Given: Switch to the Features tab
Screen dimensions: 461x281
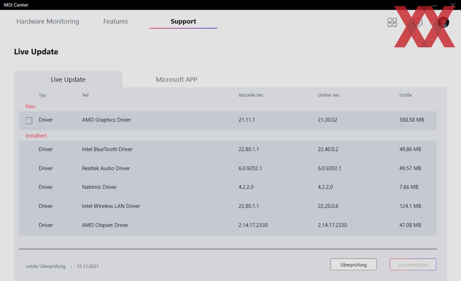Looking at the screenshot, I should pos(116,21).
